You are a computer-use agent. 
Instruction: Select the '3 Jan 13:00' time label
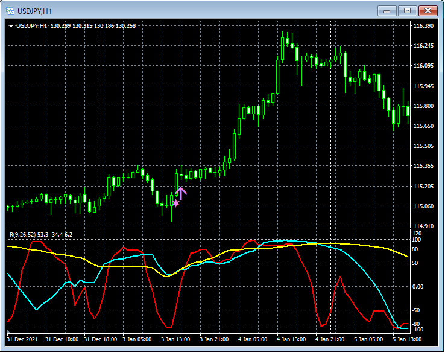tap(175, 339)
